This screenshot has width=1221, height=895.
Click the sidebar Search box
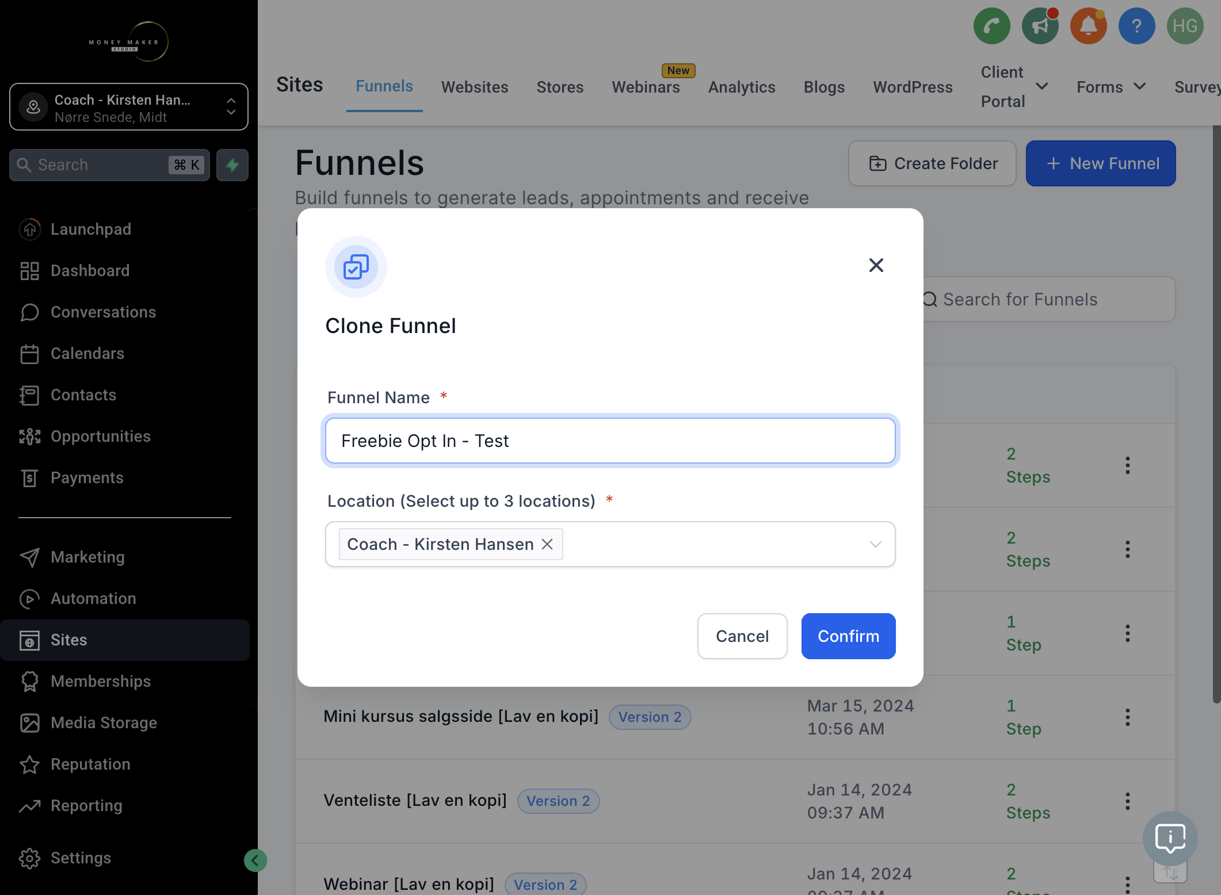109,165
